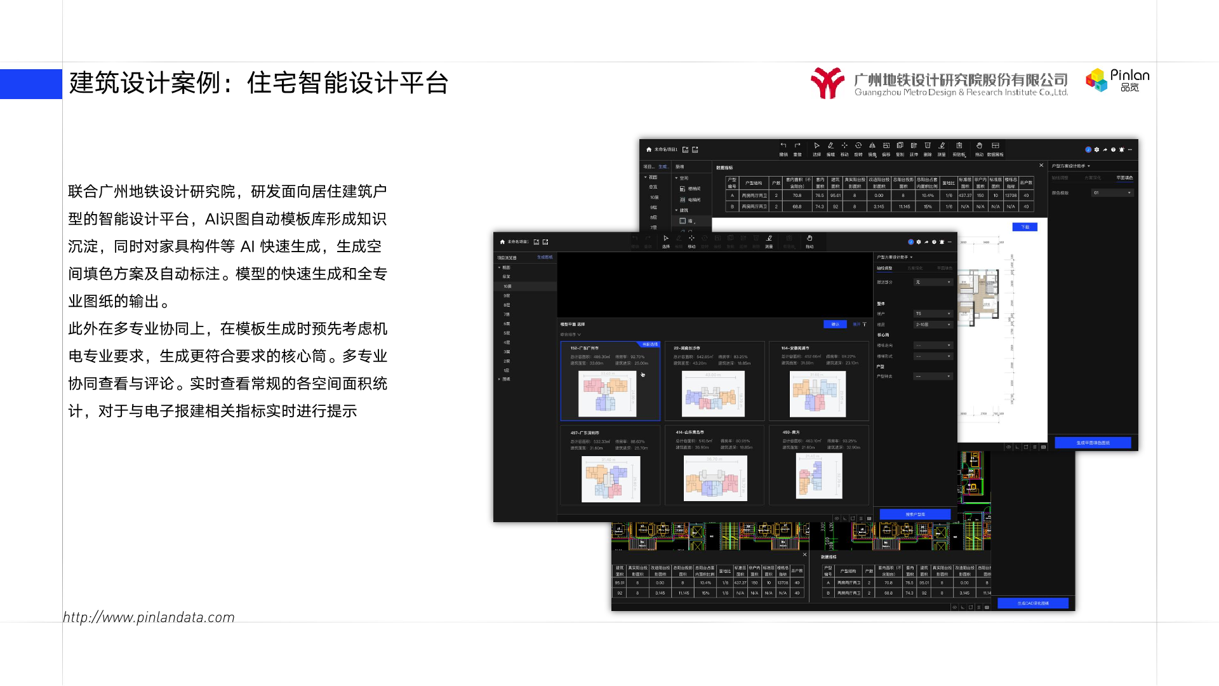This screenshot has width=1219, height=686.
Task: Switch to the 平面填色 tab
Action: [1124, 178]
